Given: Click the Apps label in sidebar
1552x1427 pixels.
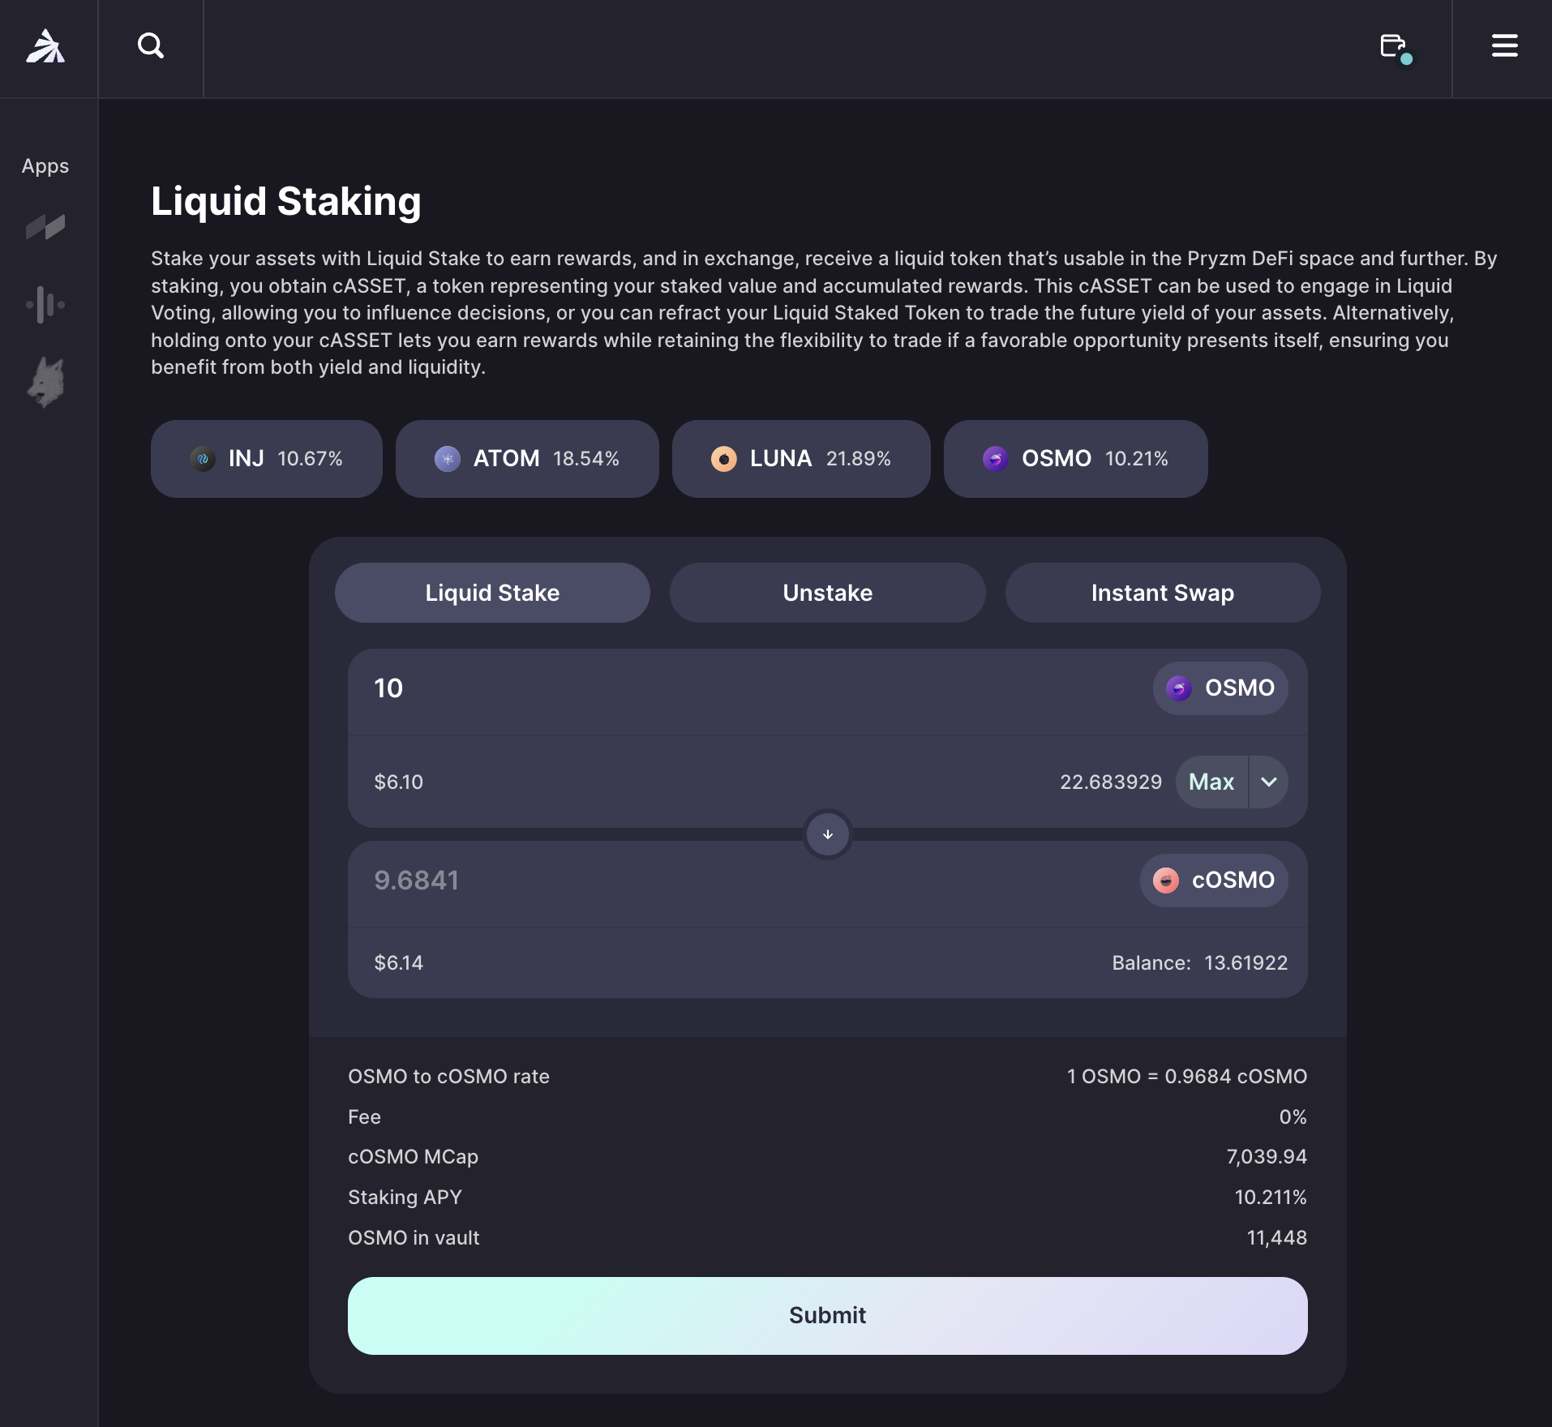Looking at the screenshot, I should (x=45, y=166).
